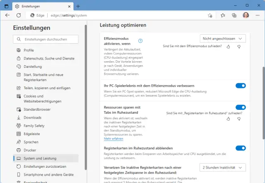
Task: Click the Leistung optimieren heading
Action: point(123,25)
